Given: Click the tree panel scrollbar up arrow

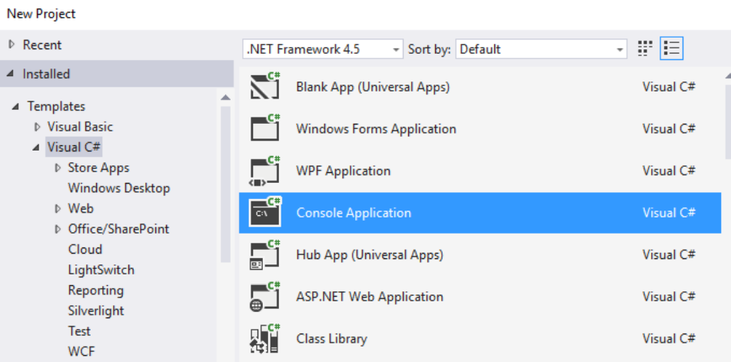Looking at the screenshot, I should [226, 98].
